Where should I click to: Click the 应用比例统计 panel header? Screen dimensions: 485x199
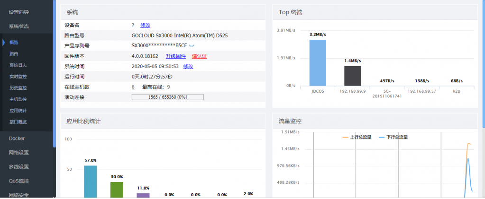pos(163,121)
